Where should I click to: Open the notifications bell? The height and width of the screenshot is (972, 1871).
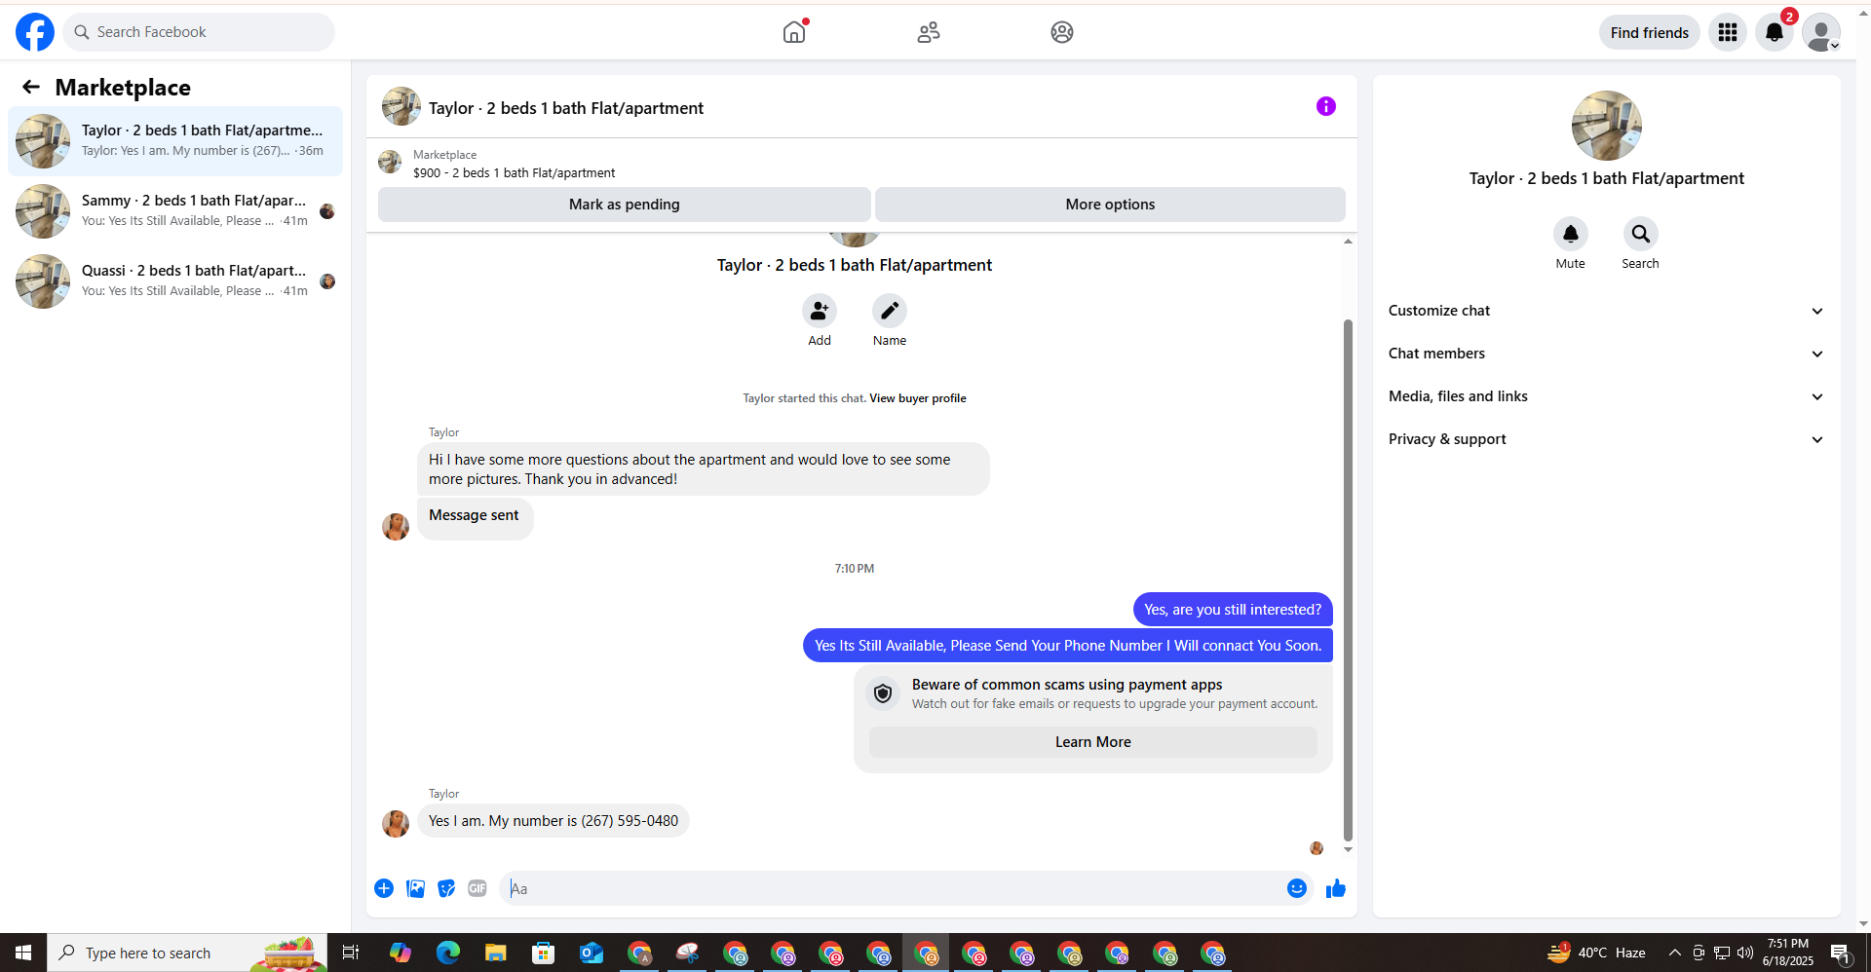[x=1775, y=32]
